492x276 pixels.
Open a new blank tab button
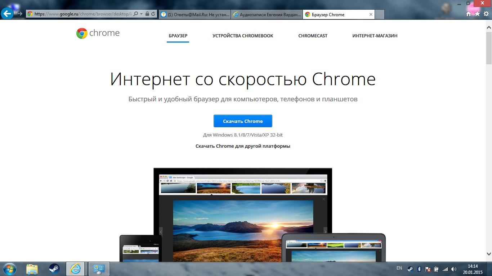click(x=380, y=14)
